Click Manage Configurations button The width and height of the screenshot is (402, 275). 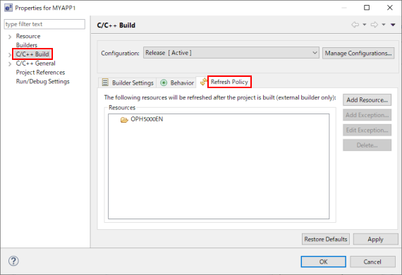tap(358, 54)
